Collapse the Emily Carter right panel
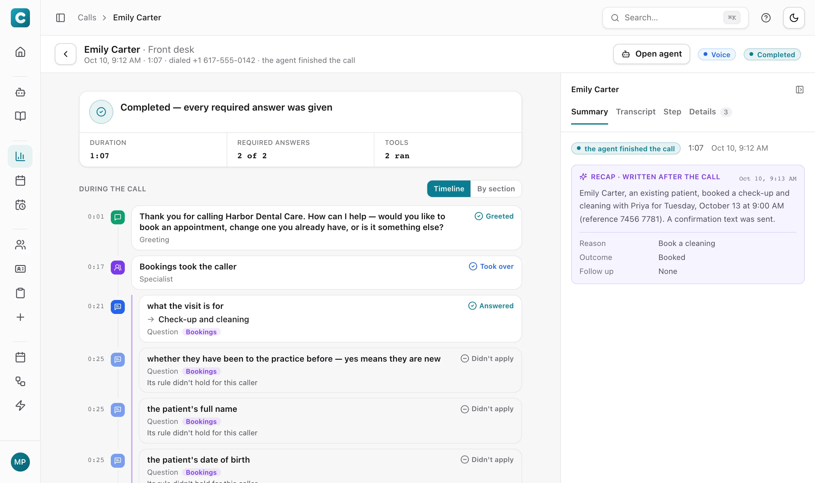Image resolution: width=815 pixels, height=483 pixels. [x=799, y=90]
